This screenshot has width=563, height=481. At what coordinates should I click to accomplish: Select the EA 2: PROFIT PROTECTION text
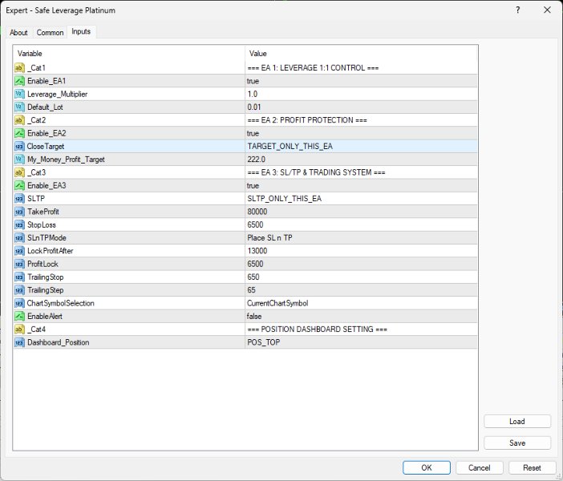click(307, 120)
